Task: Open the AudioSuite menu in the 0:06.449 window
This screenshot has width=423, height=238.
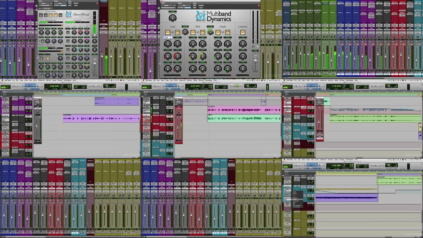Action: tap(41, 80)
